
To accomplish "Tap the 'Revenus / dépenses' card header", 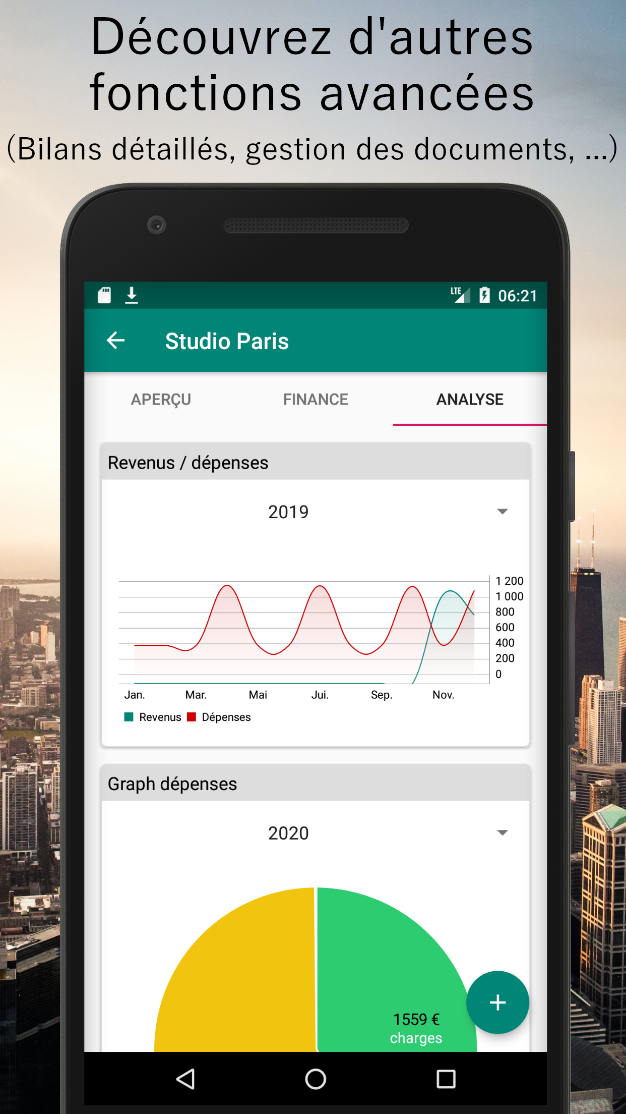I will pos(316,462).
